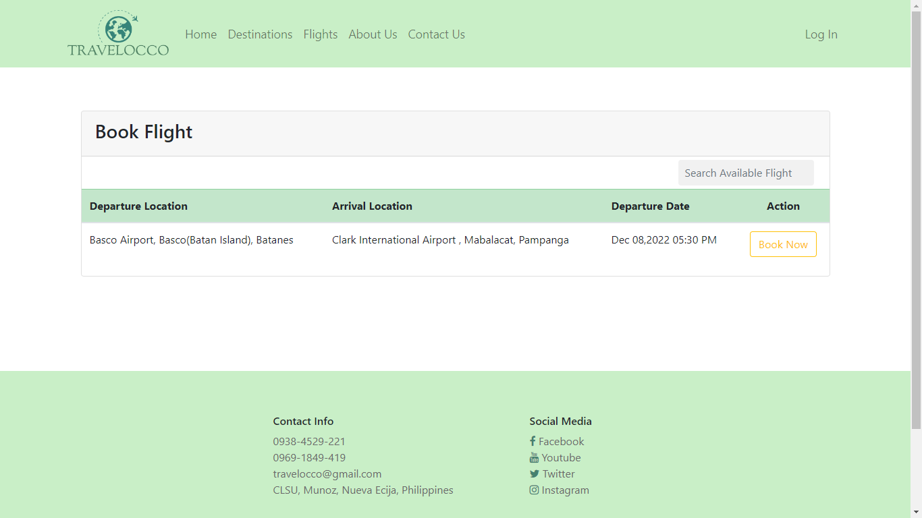The width and height of the screenshot is (922, 518).
Task: Click the phone number 0938-4529-221
Action: pyautogui.click(x=309, y=442)
